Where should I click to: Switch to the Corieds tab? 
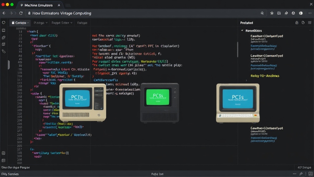tap(20, 23)
